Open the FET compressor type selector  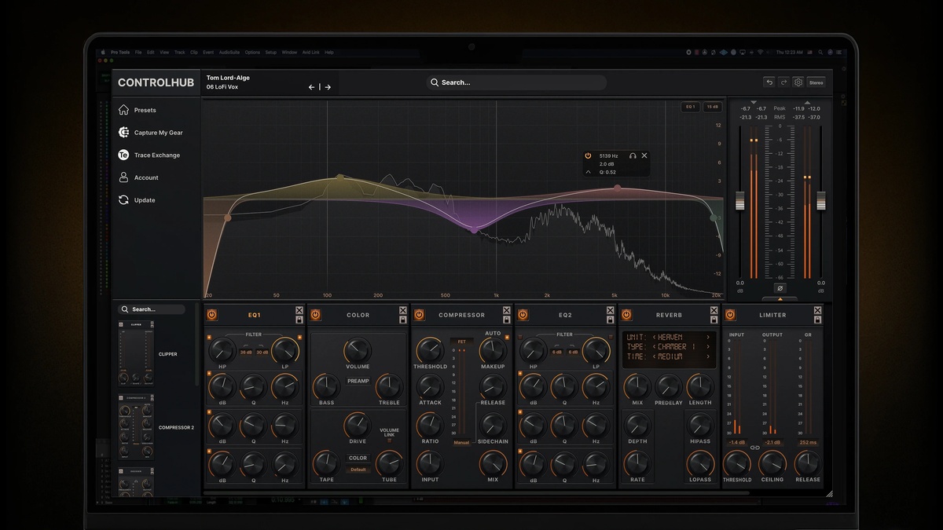point(461,342)
